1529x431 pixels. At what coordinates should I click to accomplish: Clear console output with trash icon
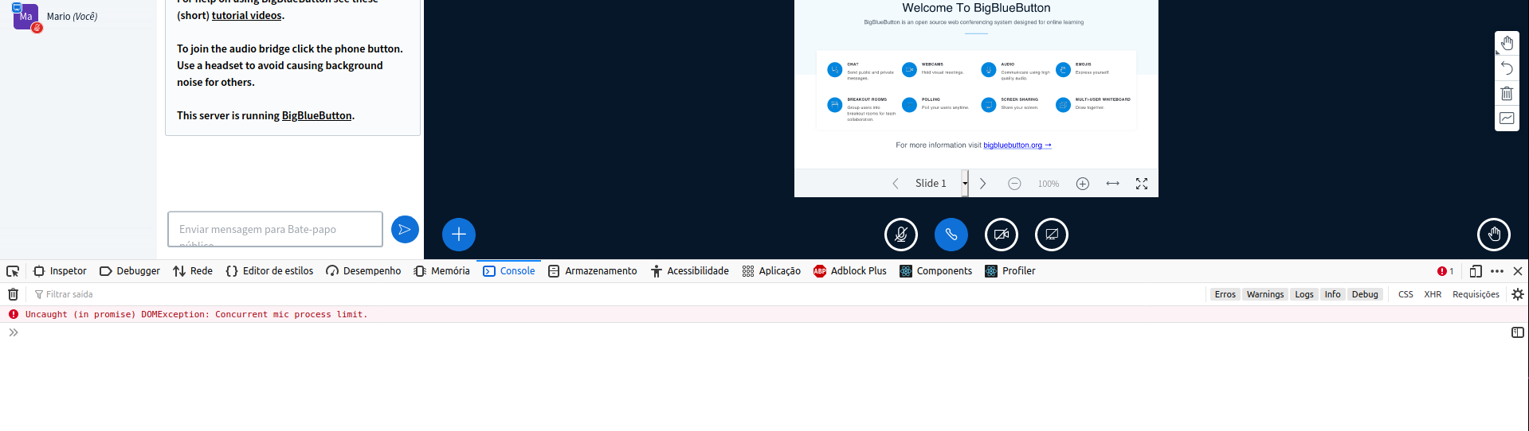click(13, 294)
